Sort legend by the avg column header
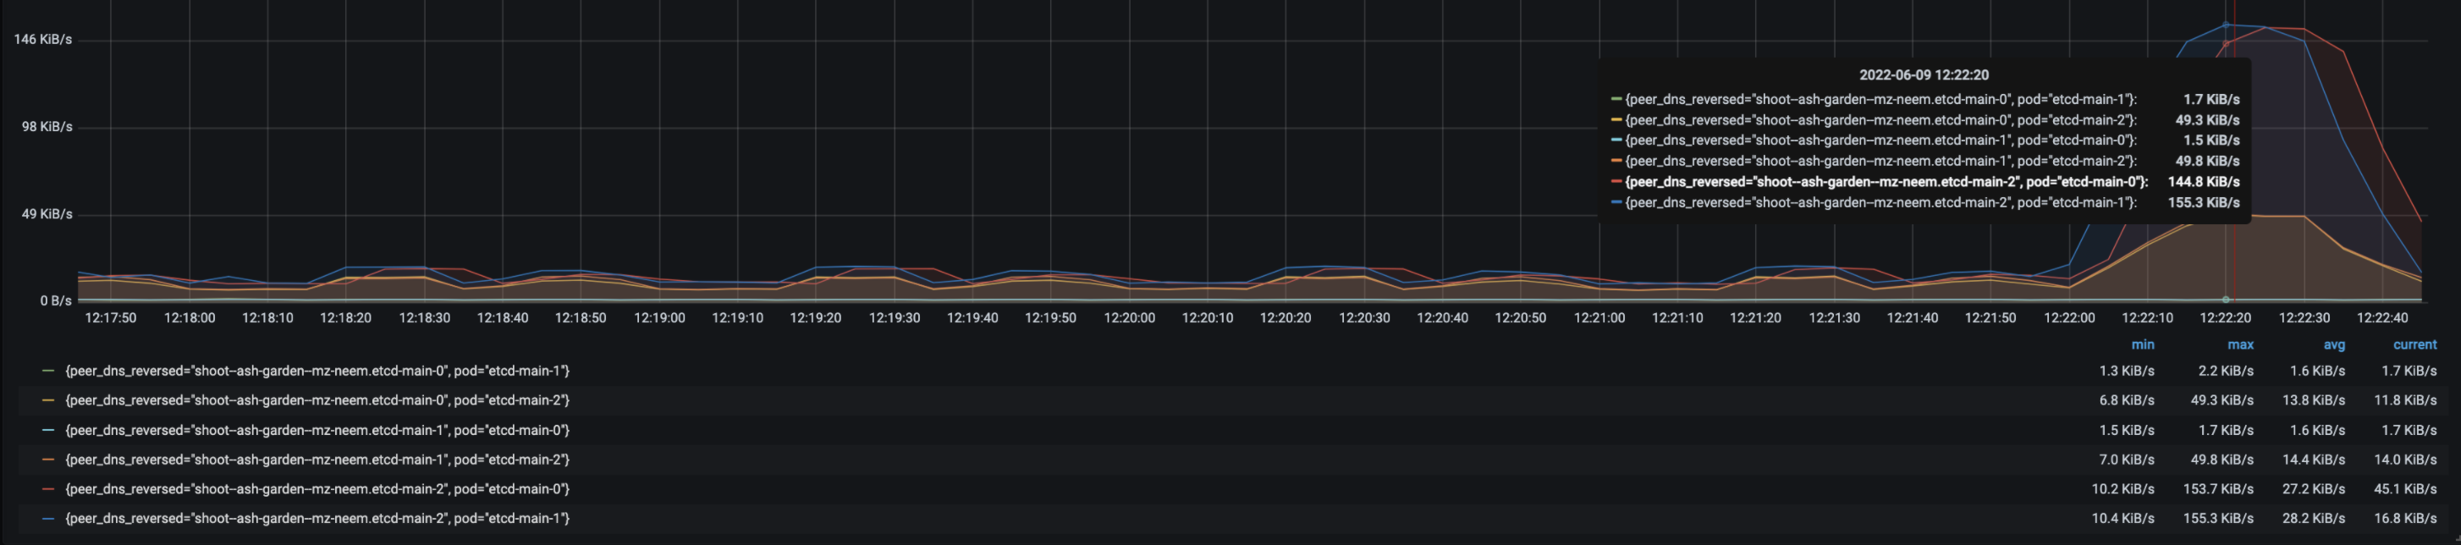This screenshot has height=545, width=2461. tap(2333, 345)
